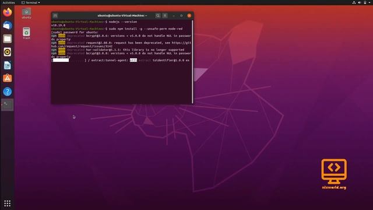Open the ubuntu home folder desktop icon
Image resolution: width=373 pixels, height=210 pixels.
point(26,13)
